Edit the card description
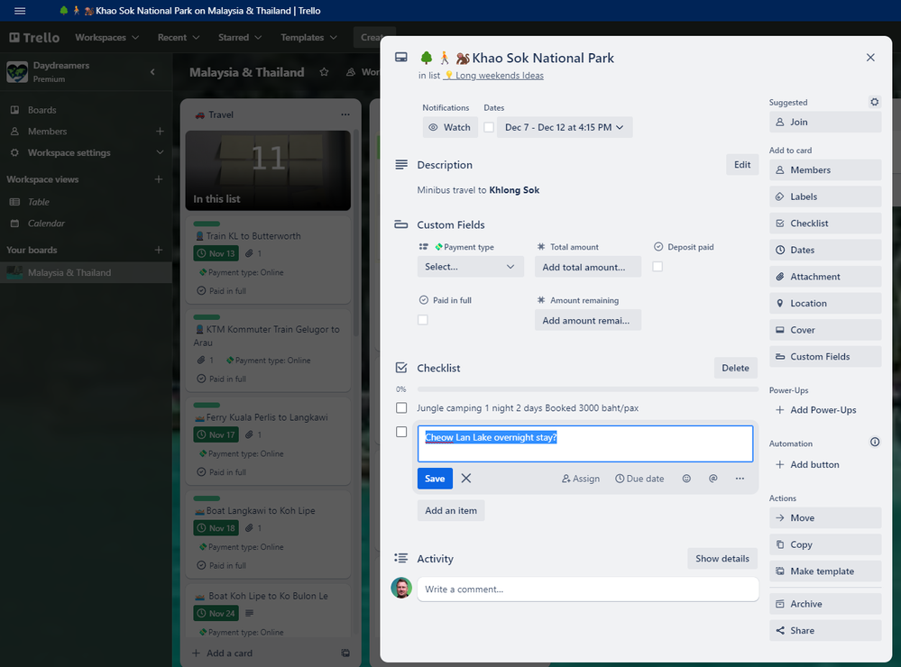 point(742,165)
